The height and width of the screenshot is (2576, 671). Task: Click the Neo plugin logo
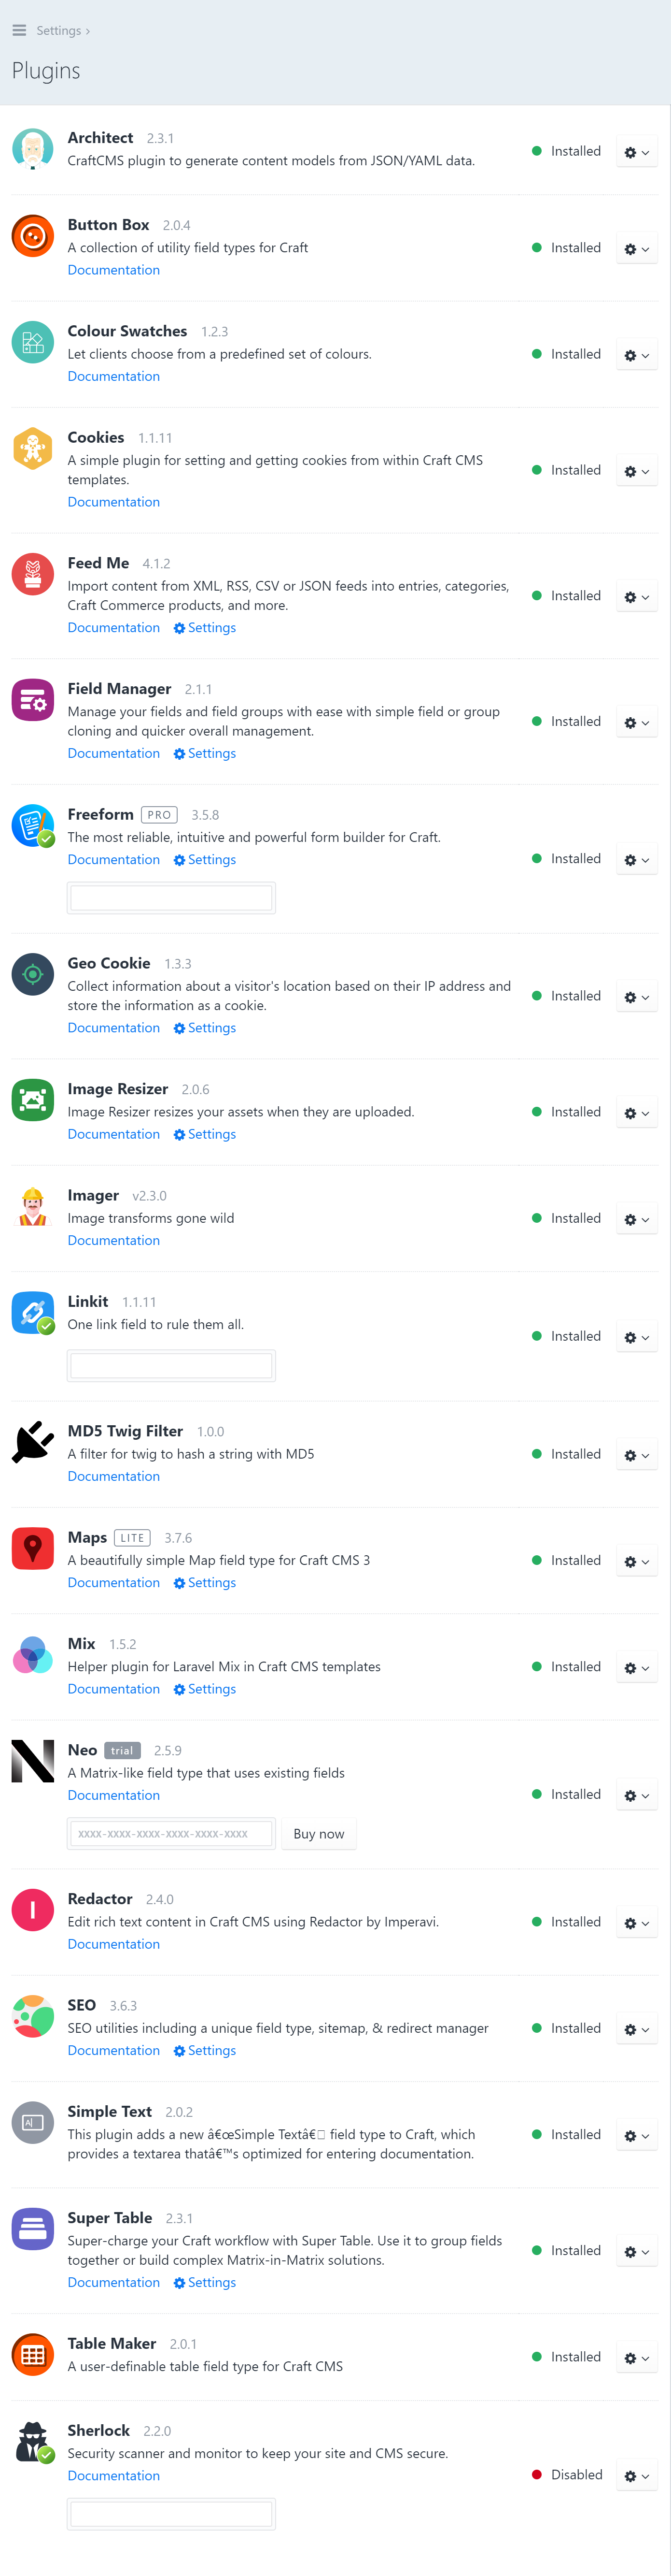click(x=33, y=1761)
